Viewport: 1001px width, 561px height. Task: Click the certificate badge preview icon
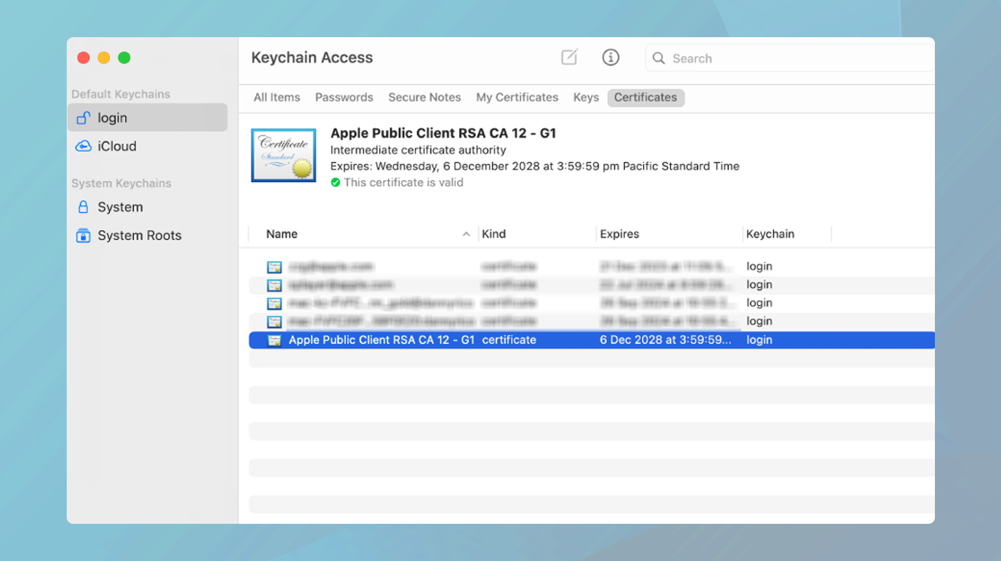283,155
